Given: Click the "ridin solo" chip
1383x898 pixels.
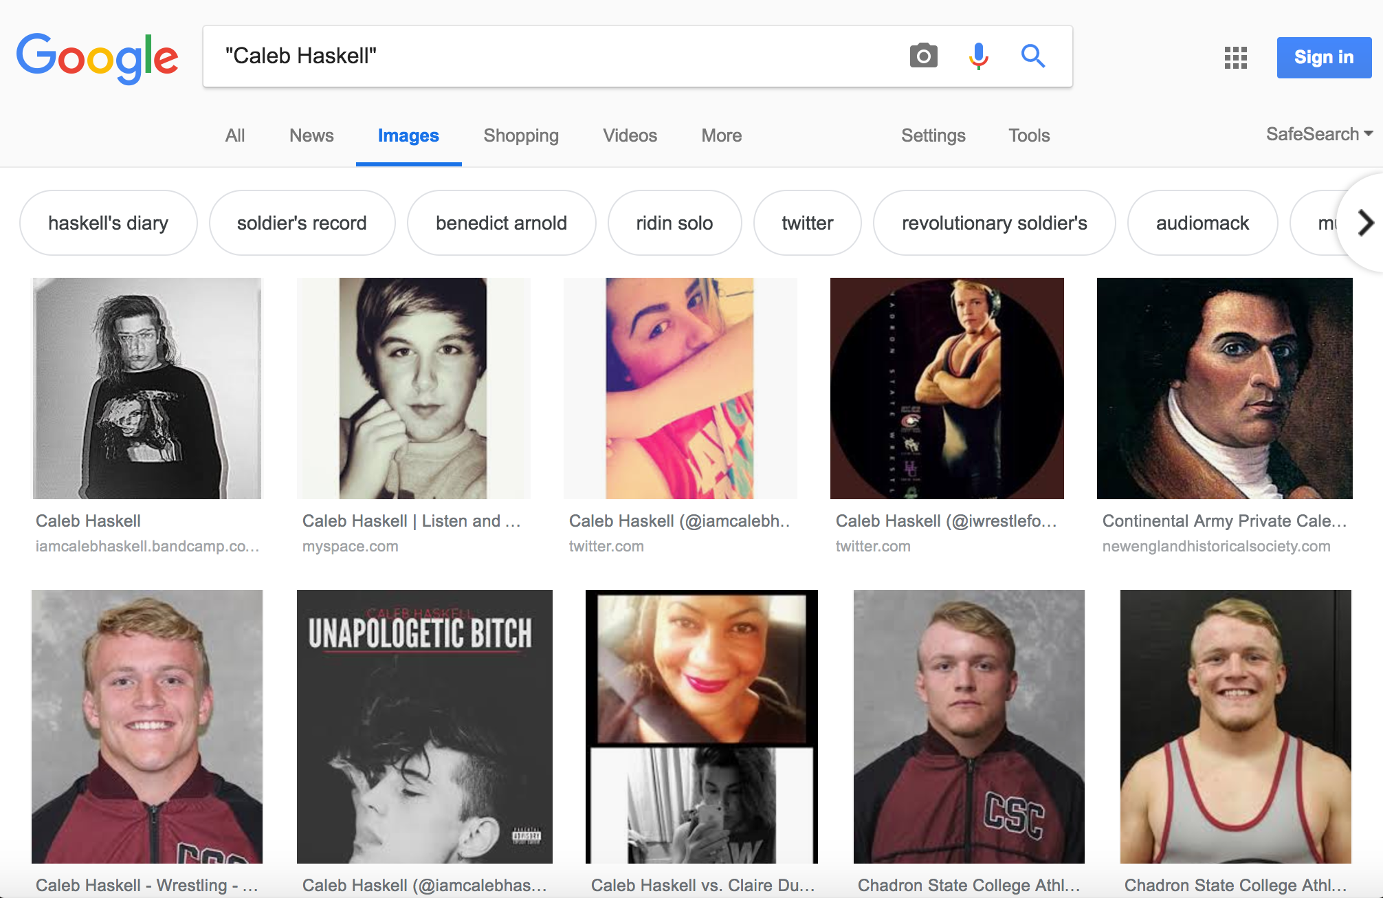Looking at the screenshot, I should tap(674, 223).
